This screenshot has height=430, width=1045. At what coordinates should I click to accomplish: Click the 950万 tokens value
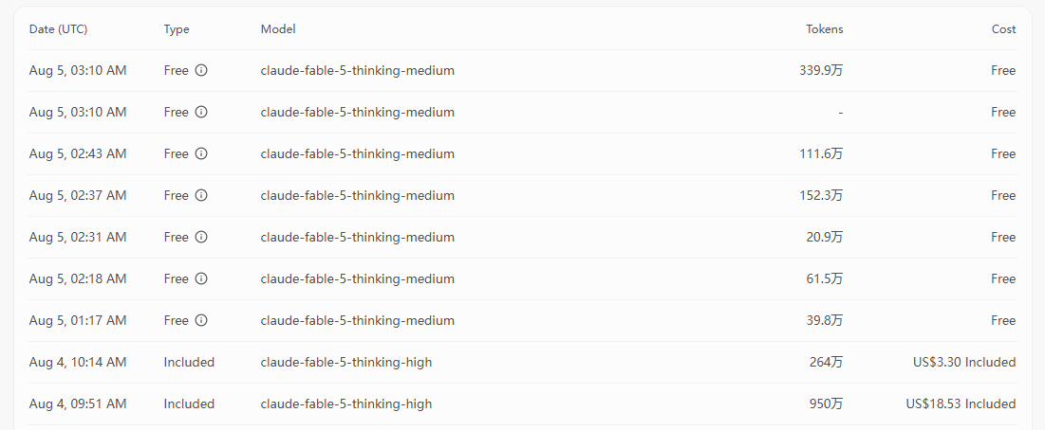(826, 404)
